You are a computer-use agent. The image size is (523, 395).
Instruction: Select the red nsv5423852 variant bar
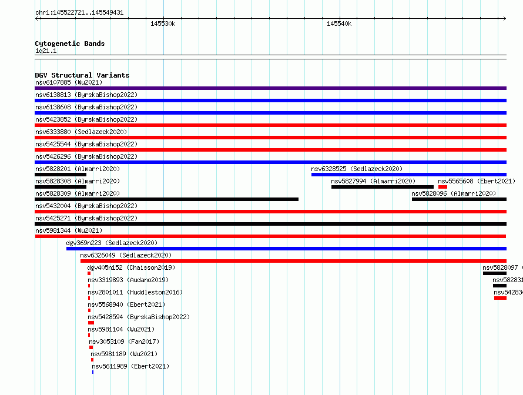[270, 125]
